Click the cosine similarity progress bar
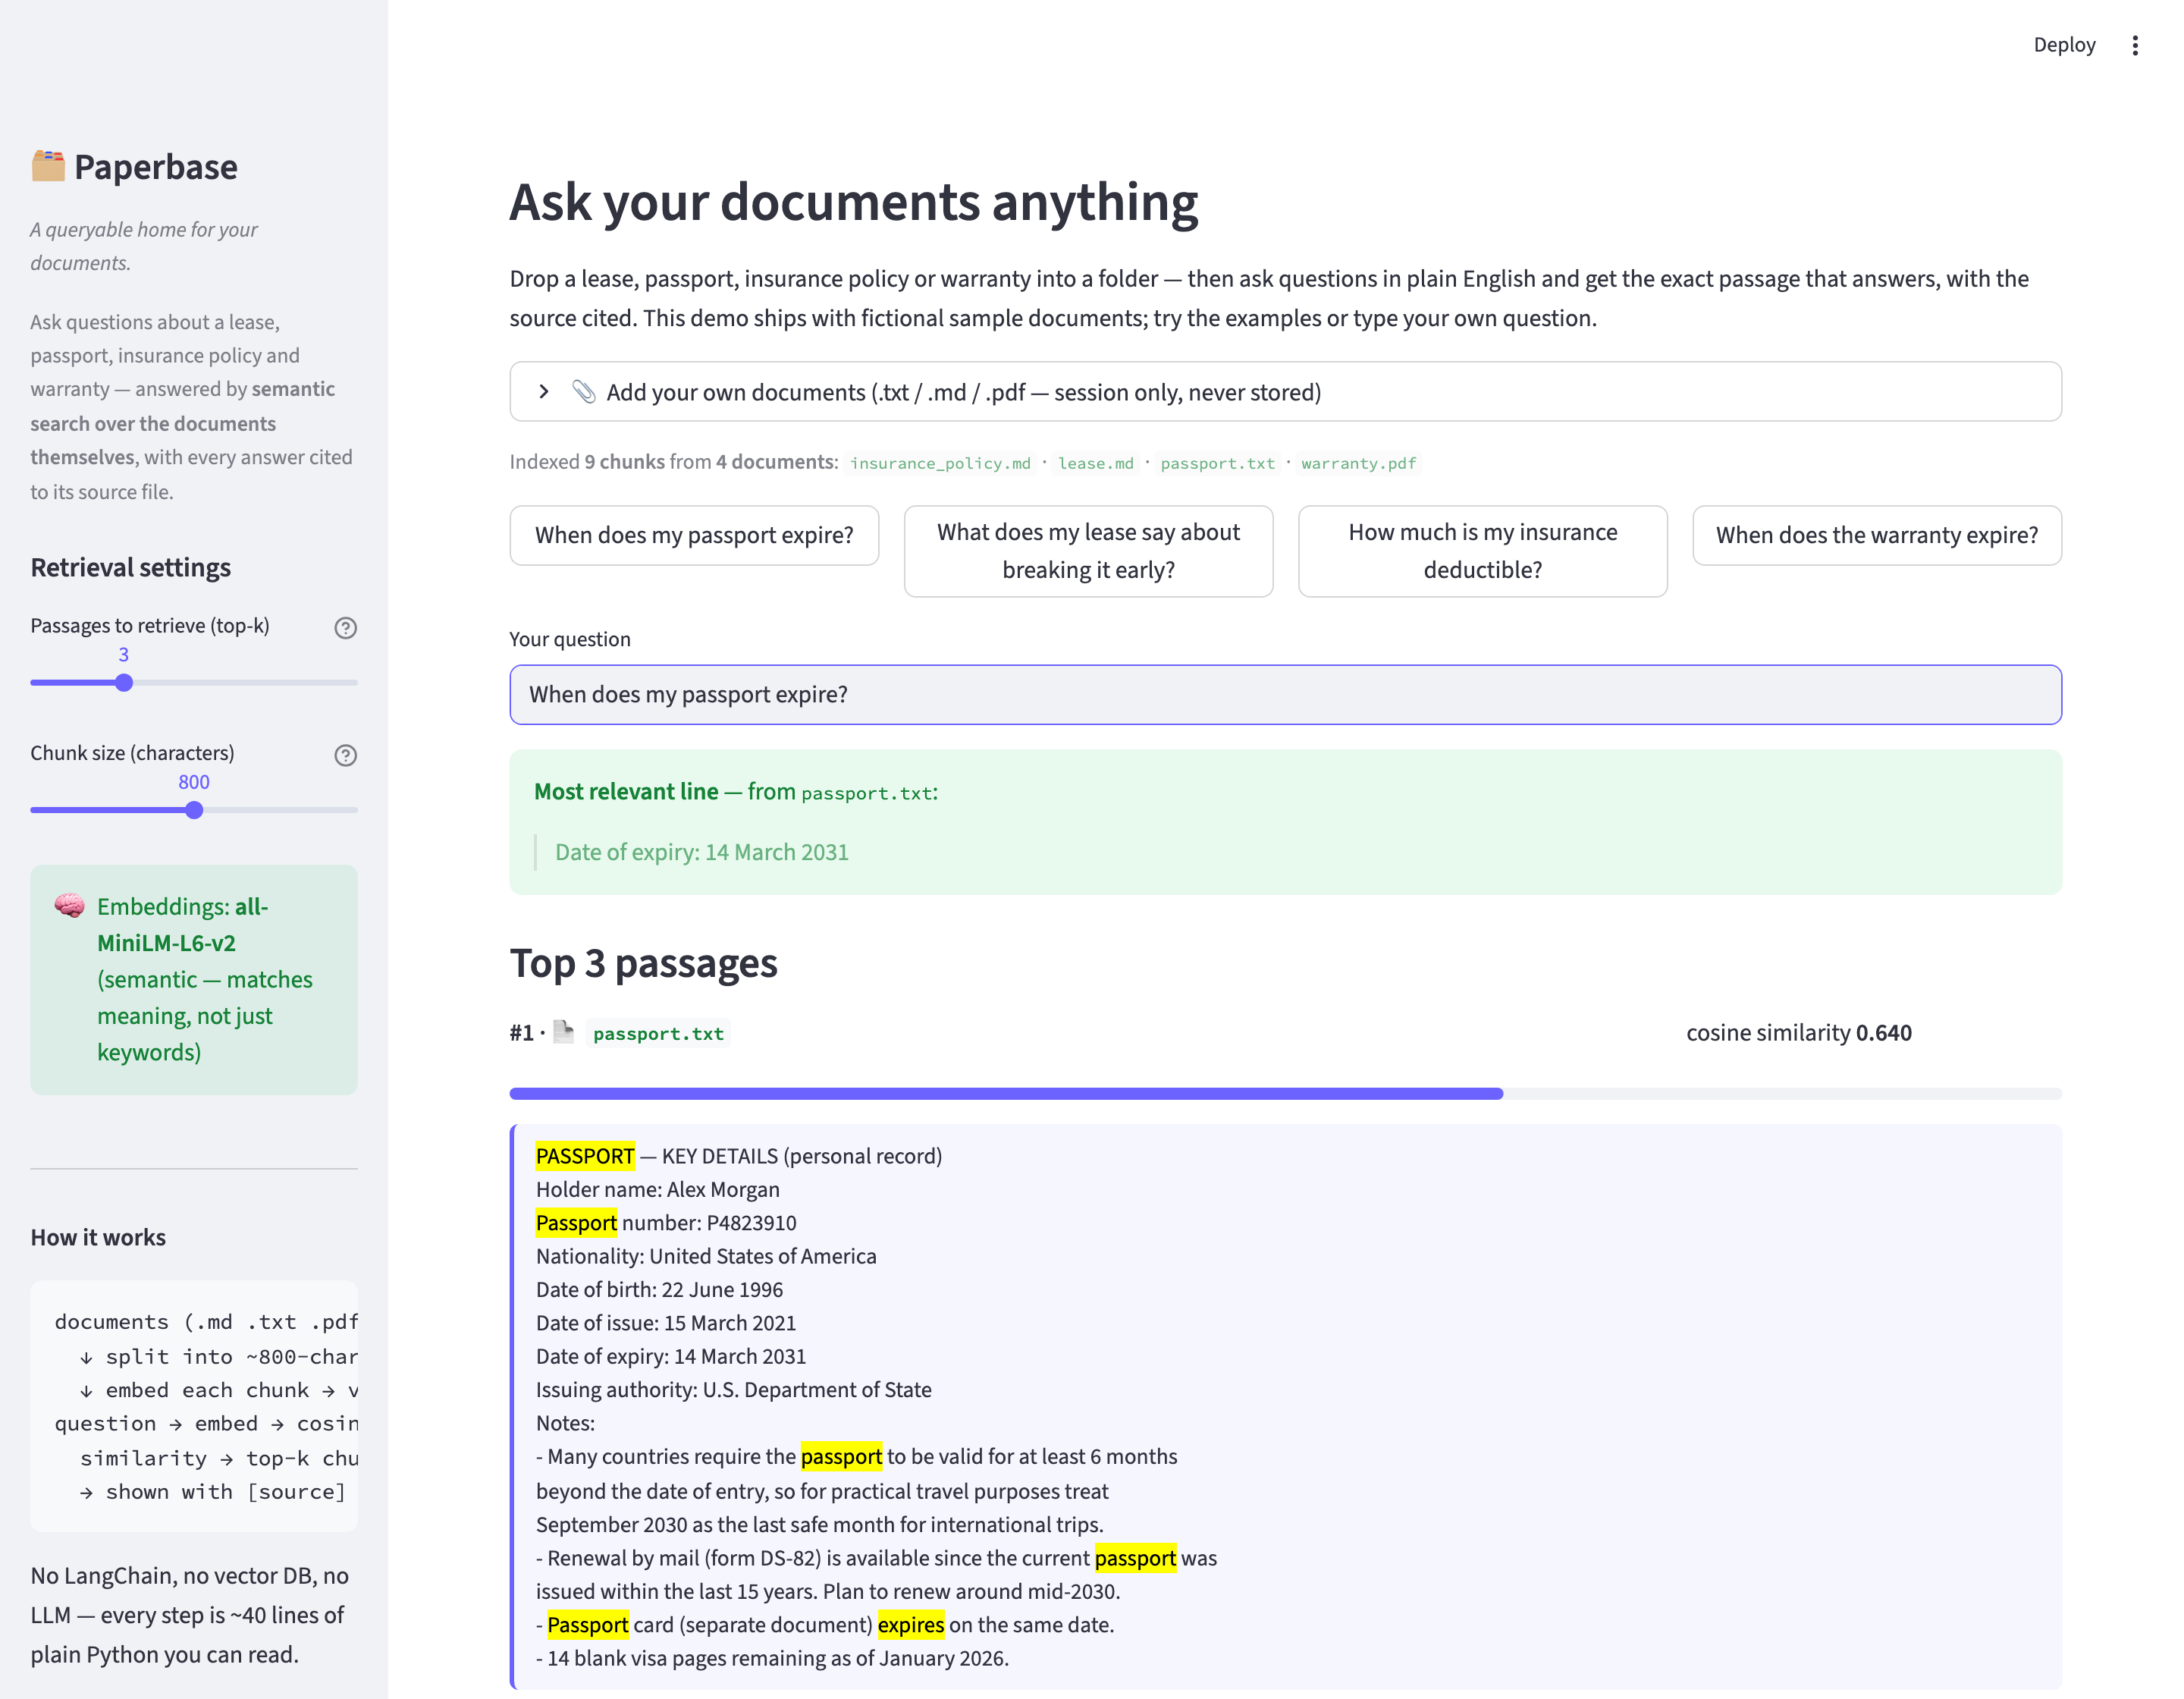The image size is (2184, 1699). 1285,1094
